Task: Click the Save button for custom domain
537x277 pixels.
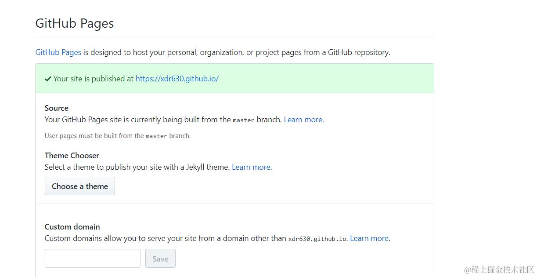Action: click(x=160, y=259)
